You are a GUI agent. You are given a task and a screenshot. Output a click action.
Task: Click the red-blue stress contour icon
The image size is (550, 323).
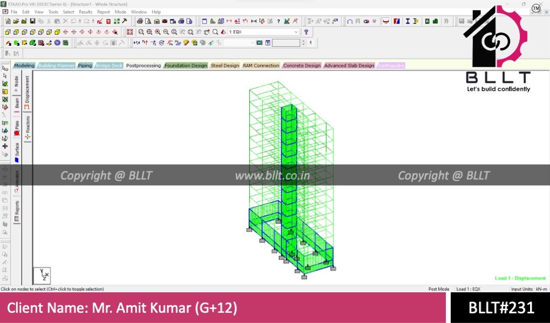click(x=396, y=21)
